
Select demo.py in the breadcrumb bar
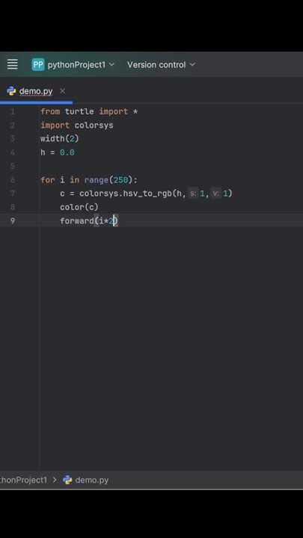(92, 480)
